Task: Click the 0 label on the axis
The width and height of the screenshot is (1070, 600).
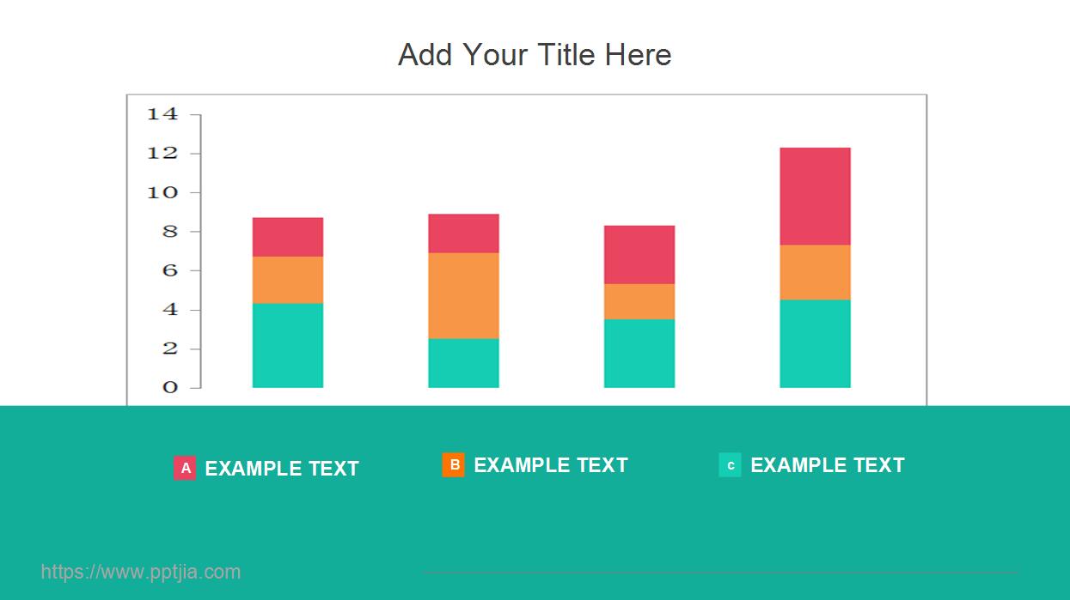Action: 171,387
